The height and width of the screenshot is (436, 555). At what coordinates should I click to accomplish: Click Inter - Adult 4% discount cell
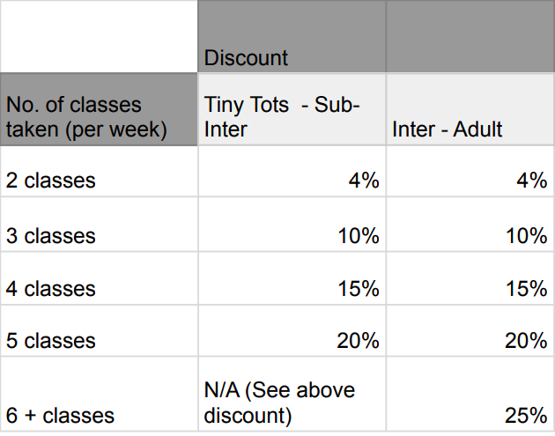point(470,171)
